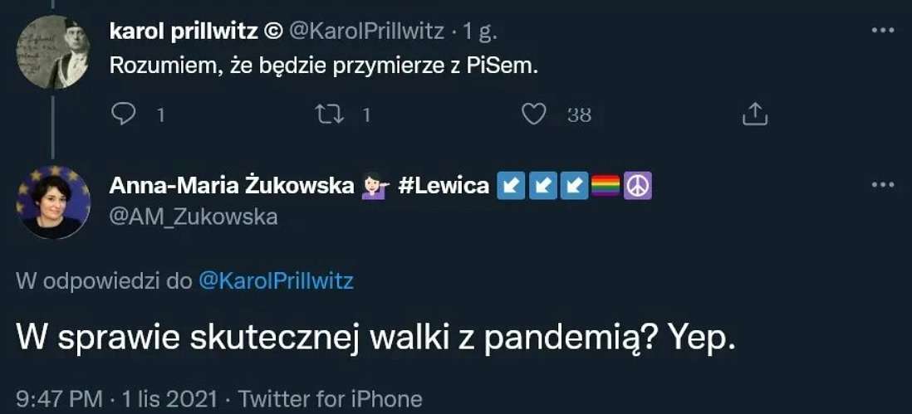The width and height of the screenshot is (912, 414).
Task: Click the purple peace symbol emoji
Action: click(x=637, y=187)
